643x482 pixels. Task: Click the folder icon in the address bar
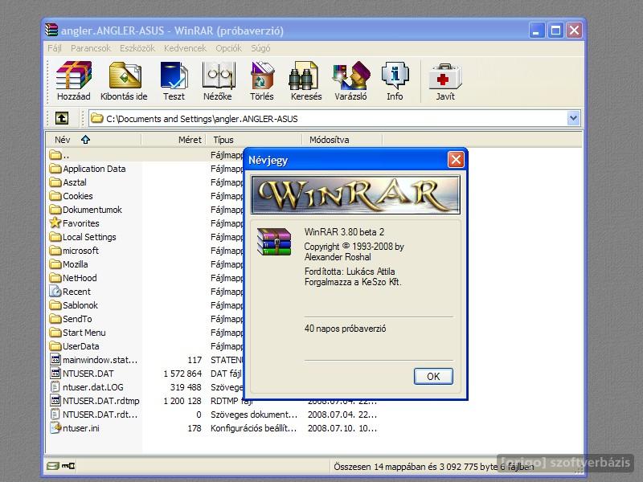click(x=97, y=118)
